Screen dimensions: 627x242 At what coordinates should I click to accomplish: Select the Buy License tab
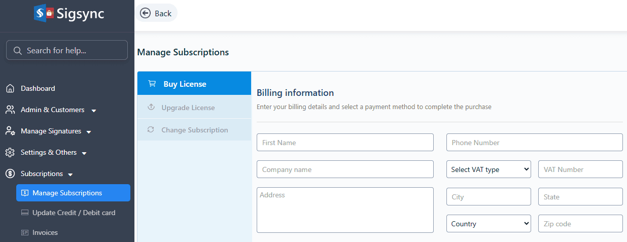click(x=185, y=84)
